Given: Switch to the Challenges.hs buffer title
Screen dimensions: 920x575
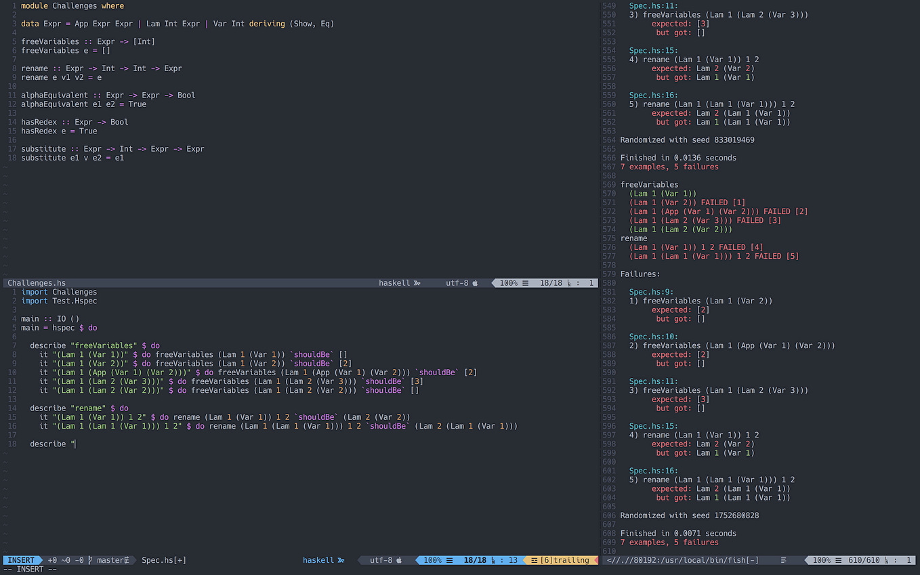Looking at the screenshot, I should 36,282.
